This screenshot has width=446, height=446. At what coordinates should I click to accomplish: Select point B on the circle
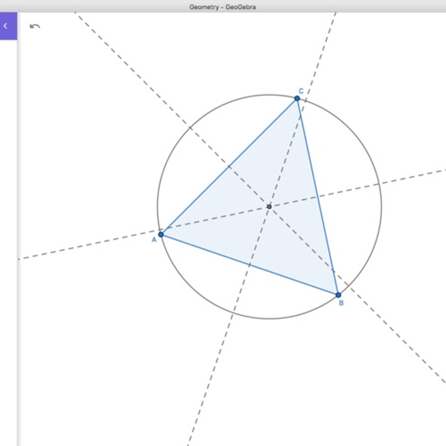(x=338, y=295)
